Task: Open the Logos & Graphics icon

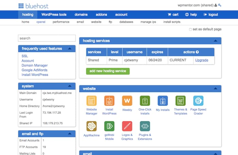Action: [x=127, y=126]
